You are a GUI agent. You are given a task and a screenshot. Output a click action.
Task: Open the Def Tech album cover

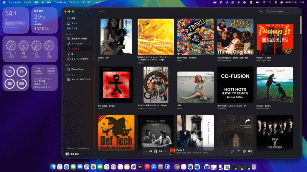(x=116, y=133)
